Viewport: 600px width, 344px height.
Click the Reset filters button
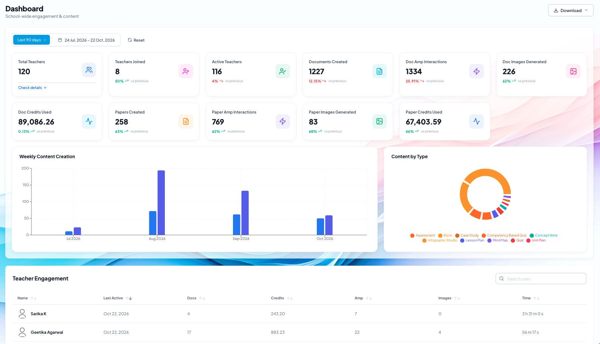pos(136,40)
